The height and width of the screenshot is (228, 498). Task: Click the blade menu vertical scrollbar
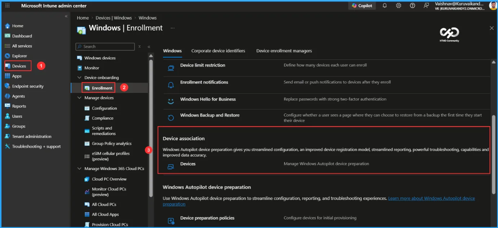tap(151, 128)
